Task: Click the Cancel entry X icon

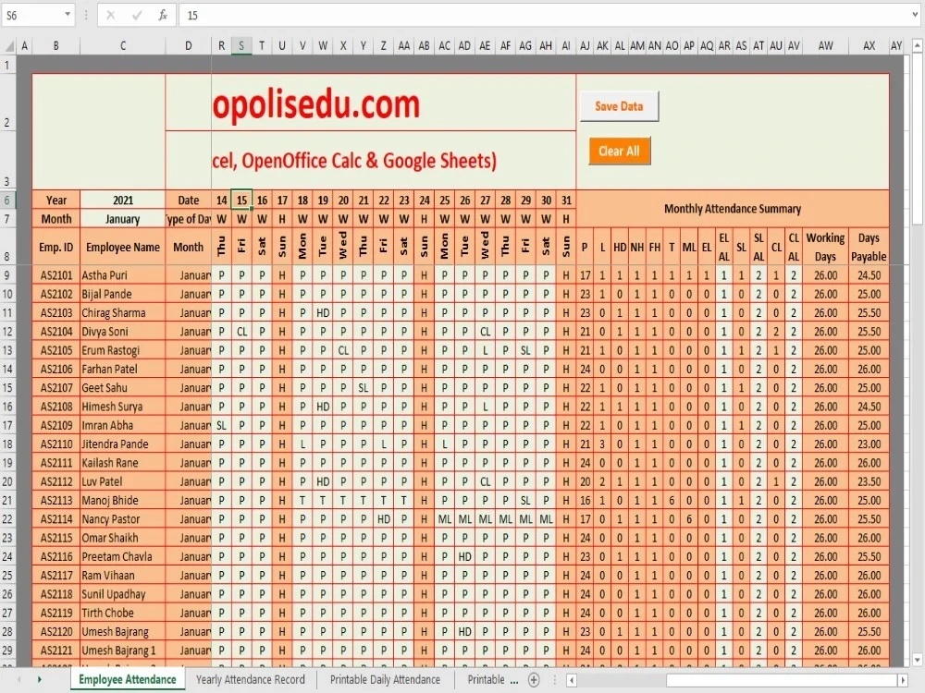Action: pyautogui.click(x=110, y=16)
